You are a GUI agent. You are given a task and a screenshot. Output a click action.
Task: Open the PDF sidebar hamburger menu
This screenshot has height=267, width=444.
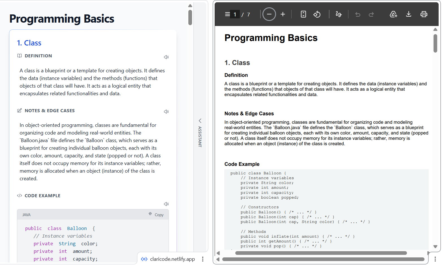pos(227,14)
